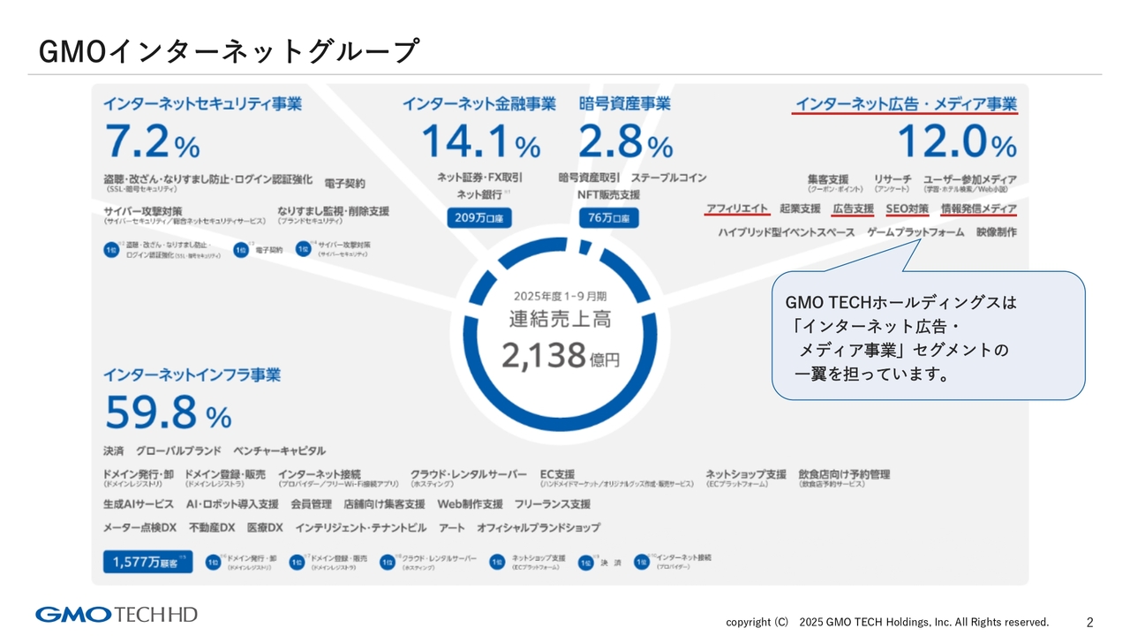The image size is (1130, 636).
Task: Select the 1位 badge for サイバー攻撃対策
Action: (x=303, y=251)
